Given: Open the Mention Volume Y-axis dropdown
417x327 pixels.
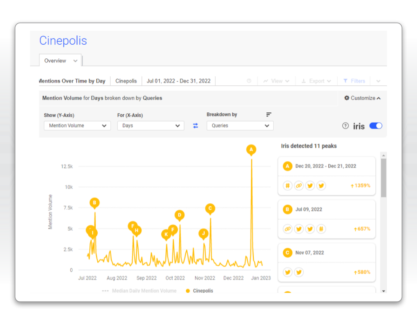Looking at the screenshot, I should click(x=77, y=126).
